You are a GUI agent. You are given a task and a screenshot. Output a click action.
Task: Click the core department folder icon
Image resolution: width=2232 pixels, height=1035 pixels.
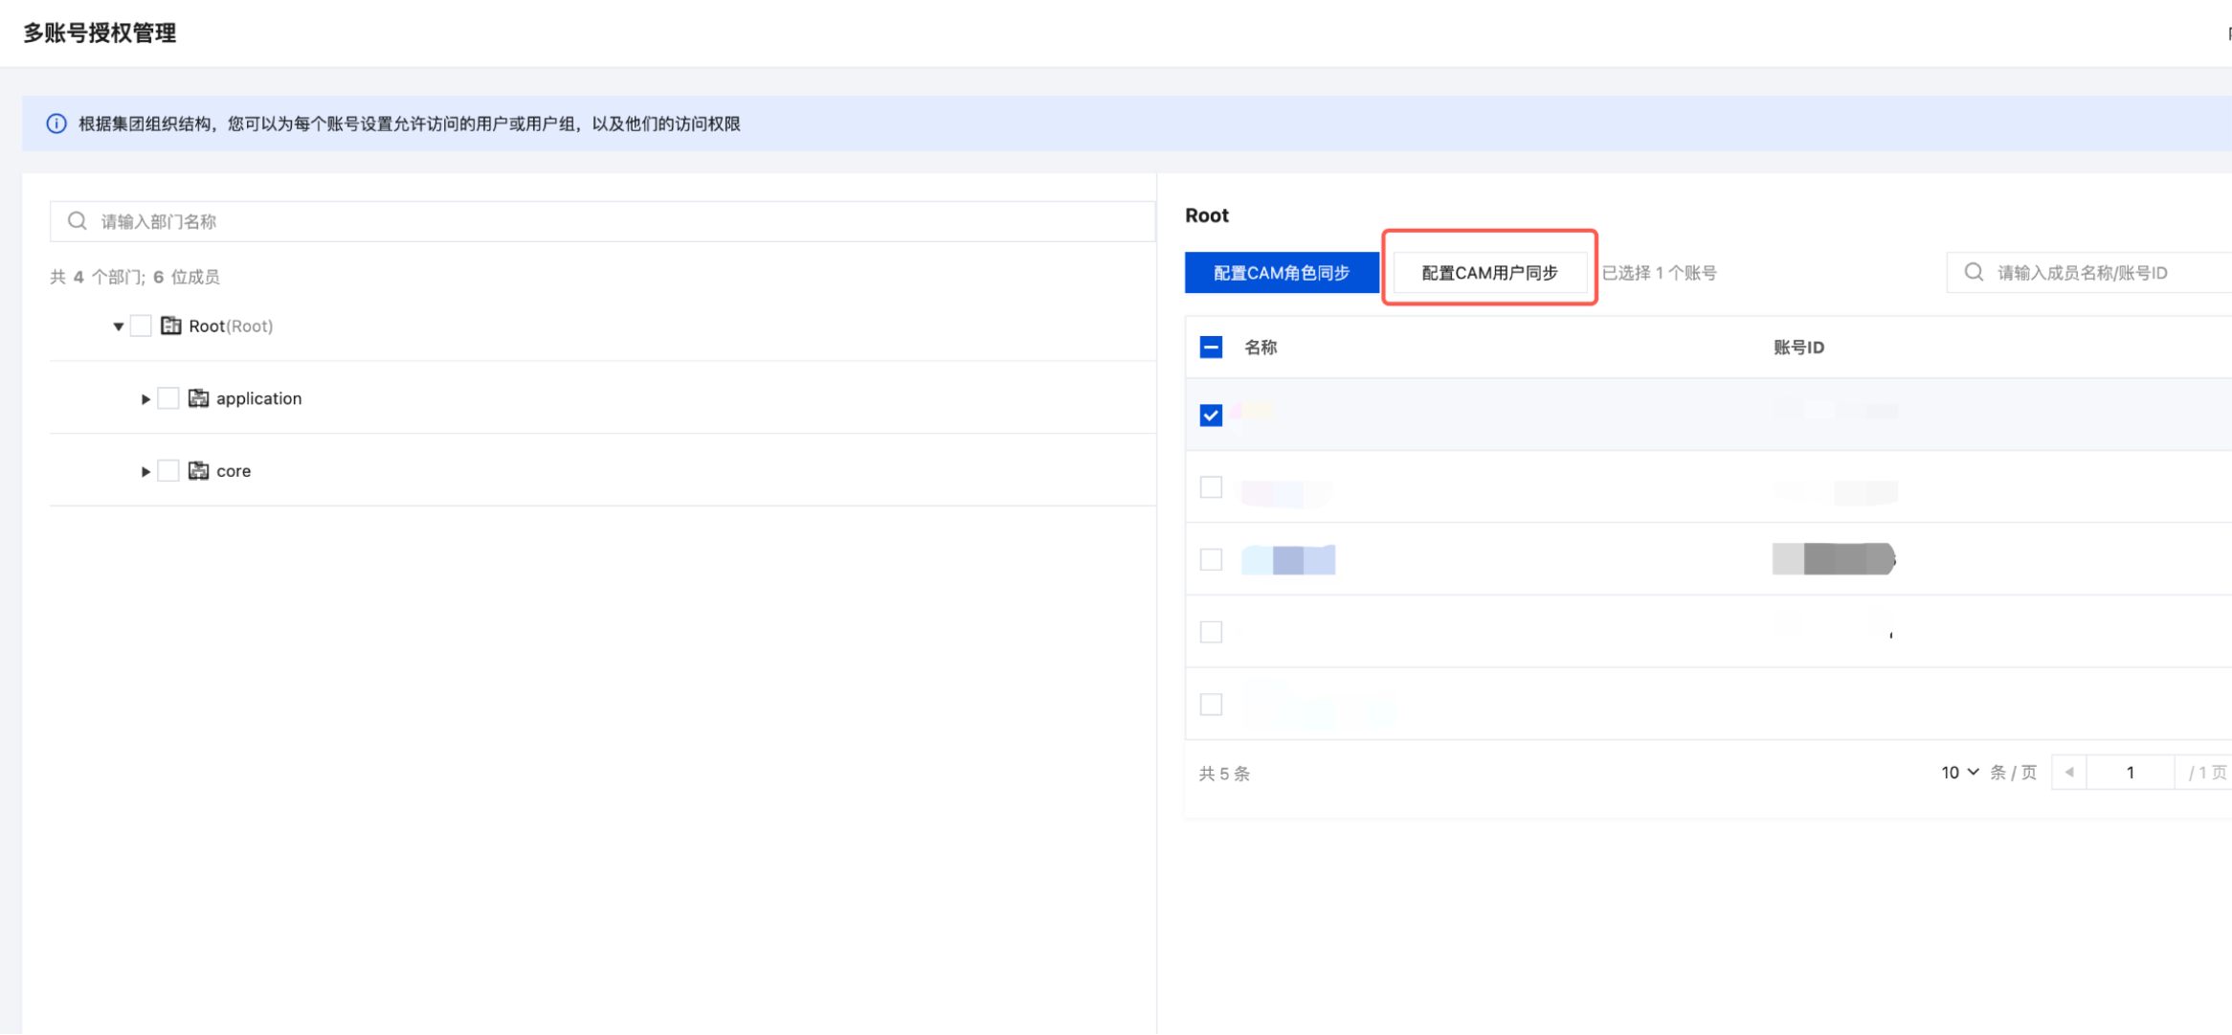coord(198,471)
